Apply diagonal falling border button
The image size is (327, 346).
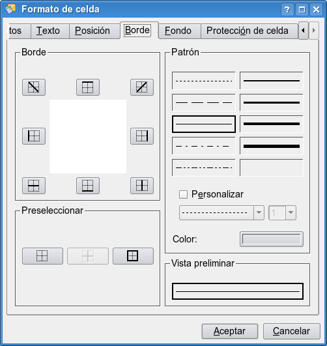coord(34,87)
